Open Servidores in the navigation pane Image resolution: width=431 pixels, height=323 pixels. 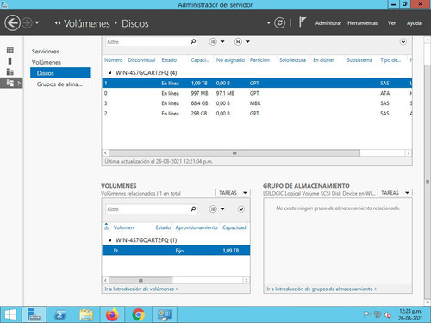[46, 52]
